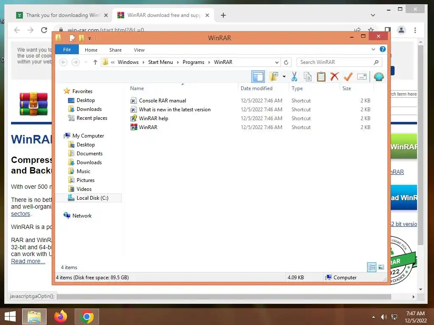Select My Computer in navigation pane

click(88, 136)
